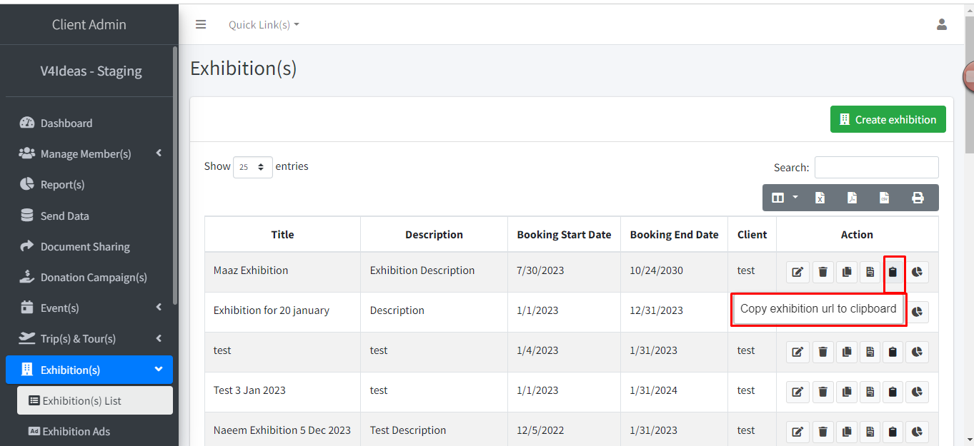Image resolution: width=974 pixels, height=446 pixels.
Task: Open column visibility dropdown
Action: point(785,198)
